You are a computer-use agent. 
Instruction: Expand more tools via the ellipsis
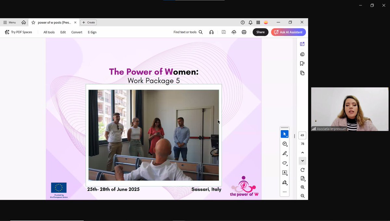click(284, 192)
